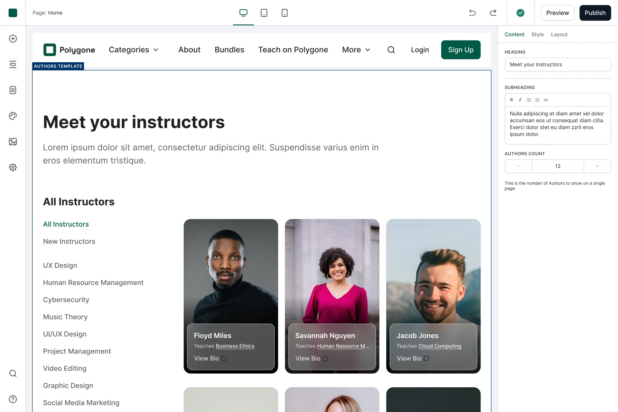Decrease the authors count with the minus button
The width and height of the screenshot is (618, 412).
(x=518, y=166)
